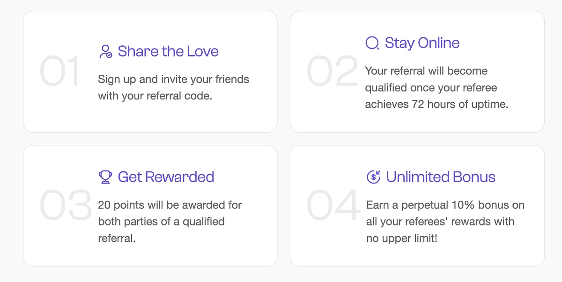Click the dollar coin icon beside Unlimited Bonus

click(x=373, y=177)
